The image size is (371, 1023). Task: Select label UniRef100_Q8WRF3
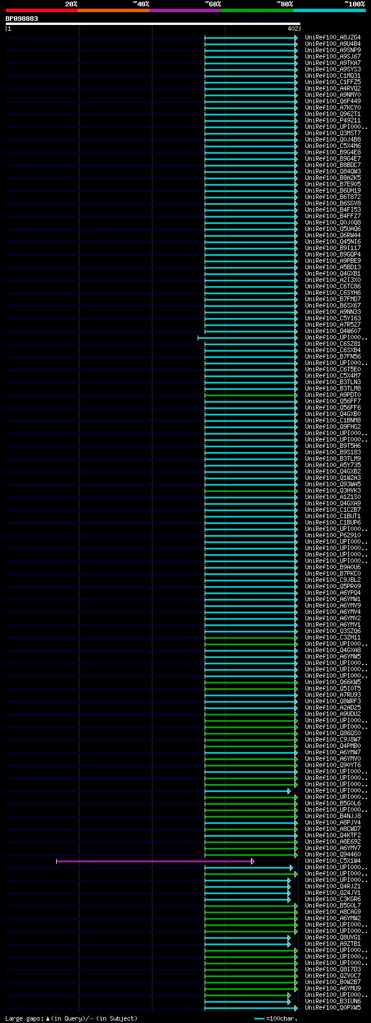333,702
